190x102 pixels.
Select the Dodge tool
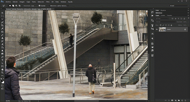2,54
